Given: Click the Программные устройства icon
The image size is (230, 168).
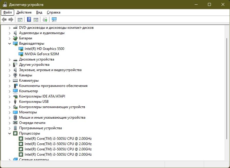Looking at the screenshot, I should click(15, 128).
